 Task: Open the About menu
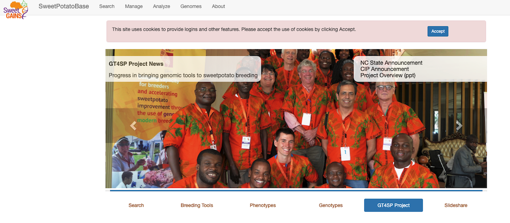(218, 6)
